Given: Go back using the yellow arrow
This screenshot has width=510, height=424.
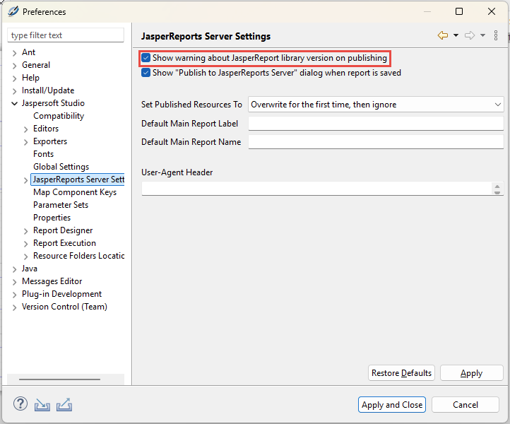Looking at the screenshot, I should (x=443, y=35).
